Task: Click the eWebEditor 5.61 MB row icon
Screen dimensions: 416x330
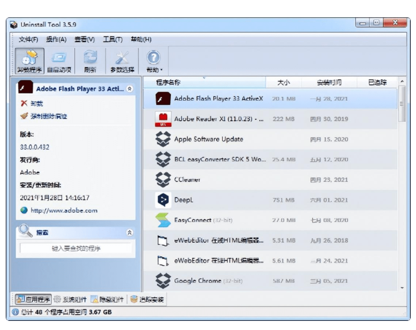Action: click(162, 261)
